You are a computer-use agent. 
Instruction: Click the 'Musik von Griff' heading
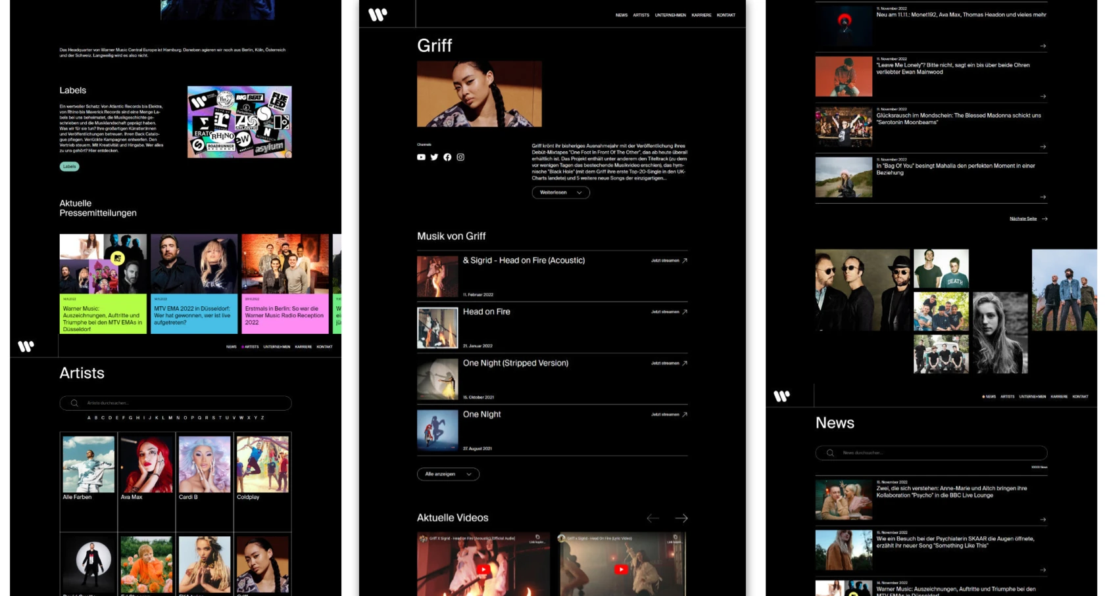pos(451,236)
